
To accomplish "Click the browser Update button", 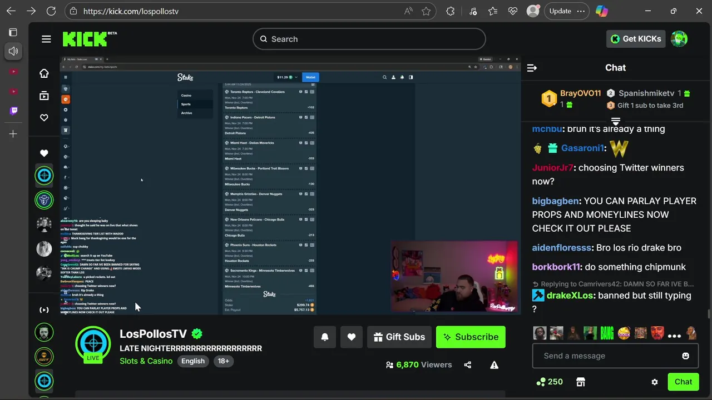I will click(x=566, y=11).
